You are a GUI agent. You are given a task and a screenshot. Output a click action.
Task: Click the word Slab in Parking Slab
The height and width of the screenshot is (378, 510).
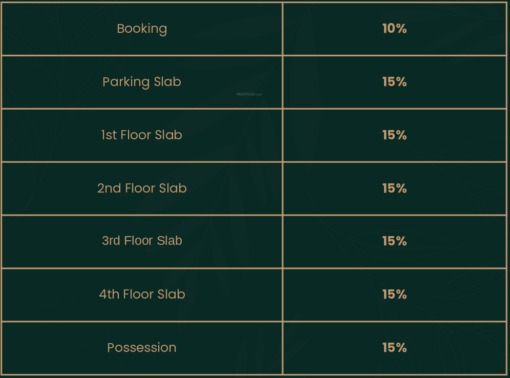(x=167, y=81)
